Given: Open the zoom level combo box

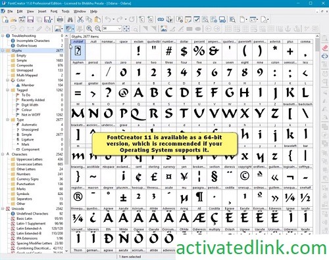Looking at the screenshot, I should pos(112,28).
